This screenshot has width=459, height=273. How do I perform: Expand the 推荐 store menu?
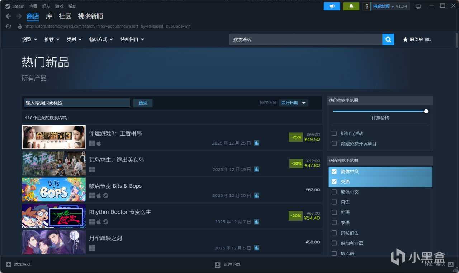(52, 39)
